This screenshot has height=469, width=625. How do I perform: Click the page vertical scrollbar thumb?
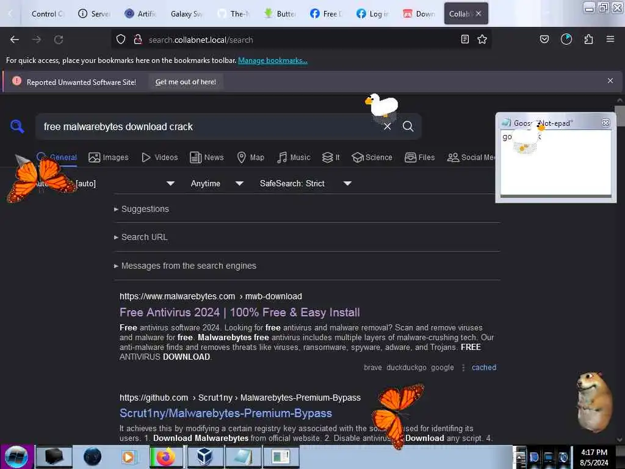[620, 116]
